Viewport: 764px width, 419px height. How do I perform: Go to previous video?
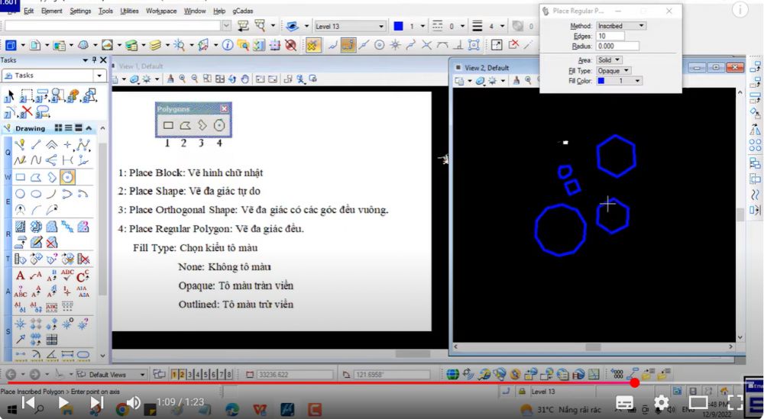(x=28, y=402)
